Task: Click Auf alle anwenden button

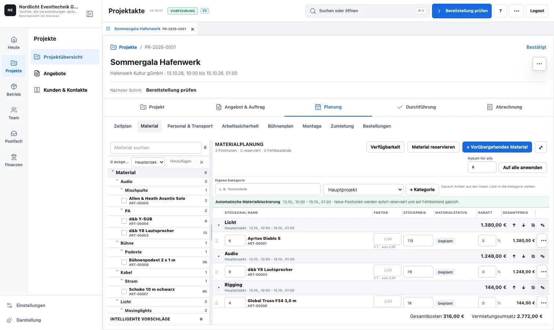Action: [522, 168]
